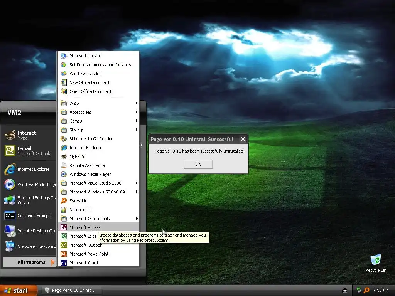This screenshot has height=296, width=395.
Task: Expand Microsoft Visual Studio 2008 submenu arrow
Action: (137, 183)
